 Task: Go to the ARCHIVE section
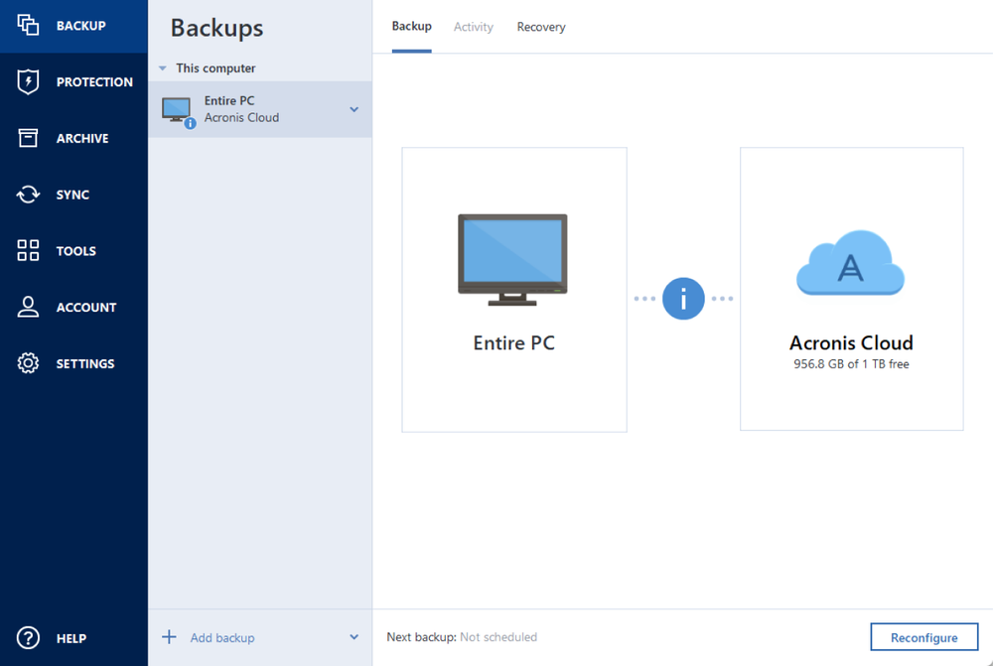[x=82, y=139]
